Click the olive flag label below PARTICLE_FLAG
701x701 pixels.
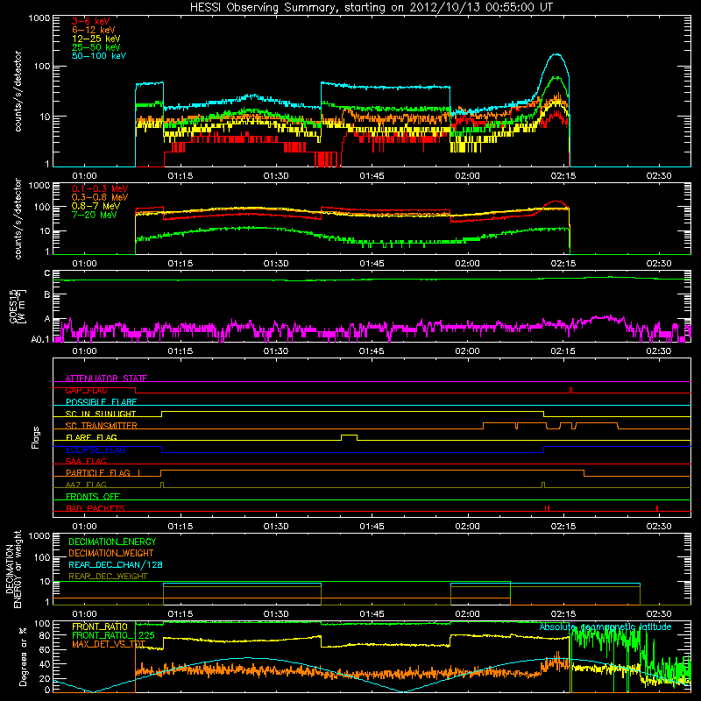click(86, 485)
